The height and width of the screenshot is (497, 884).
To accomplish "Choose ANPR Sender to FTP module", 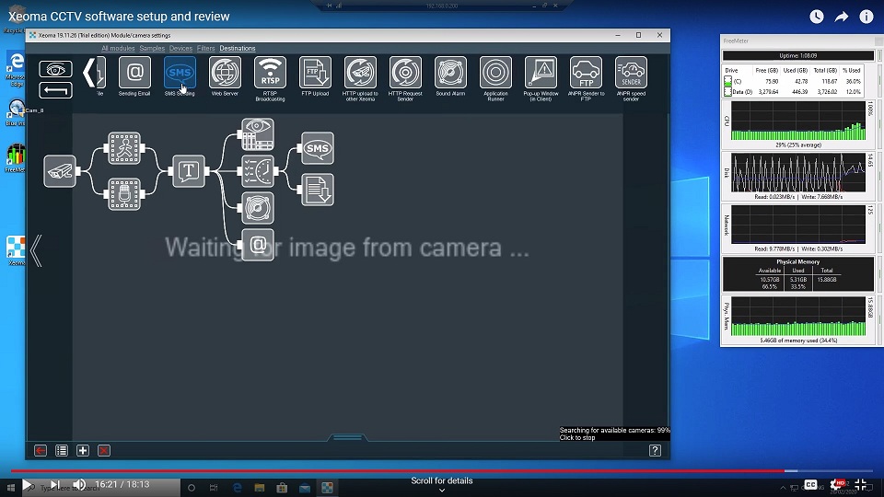I will point(586,72).
